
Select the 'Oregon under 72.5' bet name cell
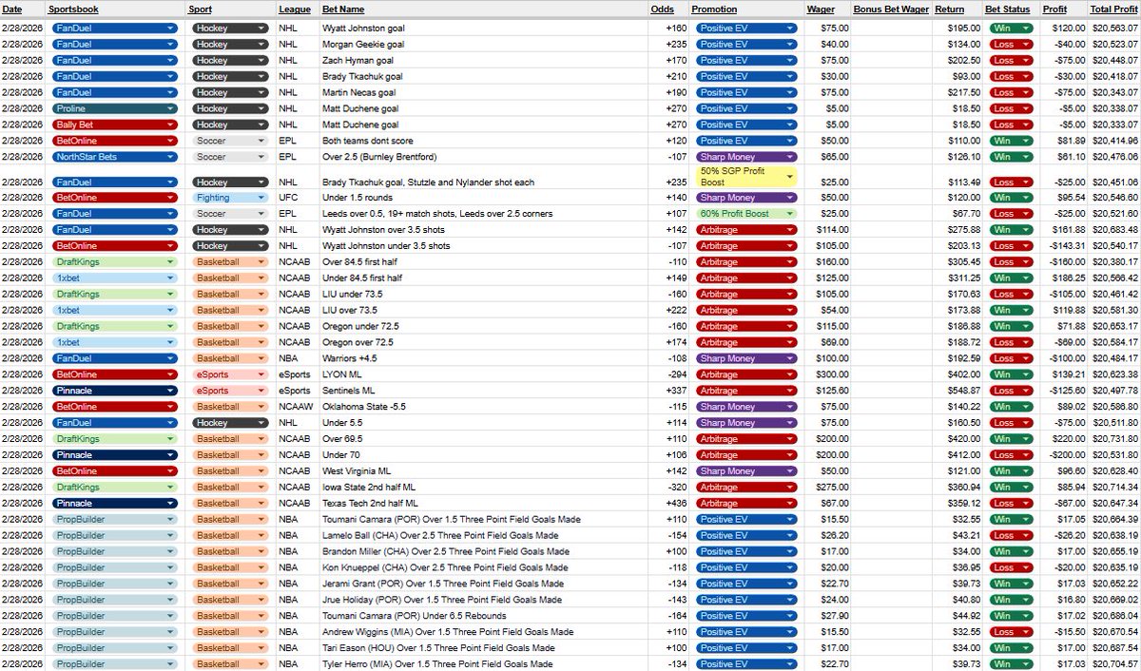pos(484,326)
